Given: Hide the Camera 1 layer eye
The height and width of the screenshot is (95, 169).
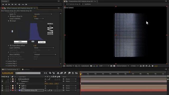Looking at the screenshot, I should click(x=2, y=81).
